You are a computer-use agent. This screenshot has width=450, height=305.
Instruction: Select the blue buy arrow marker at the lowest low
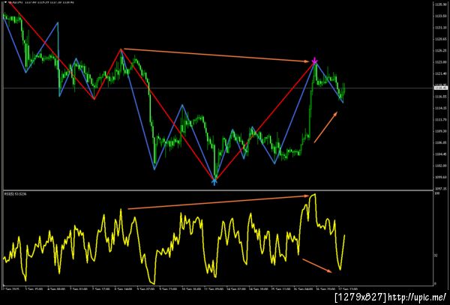coord(214,182)
